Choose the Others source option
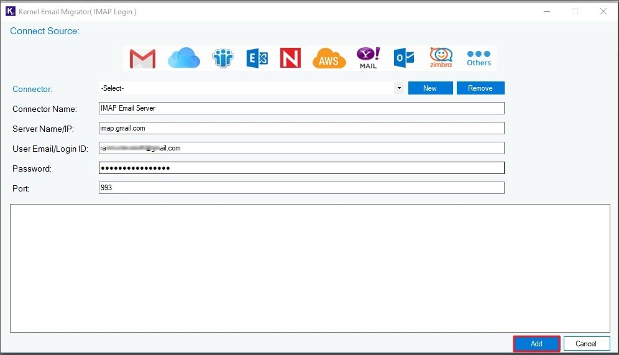The height and width of the screenshot is (355, 619). (479, 58)
